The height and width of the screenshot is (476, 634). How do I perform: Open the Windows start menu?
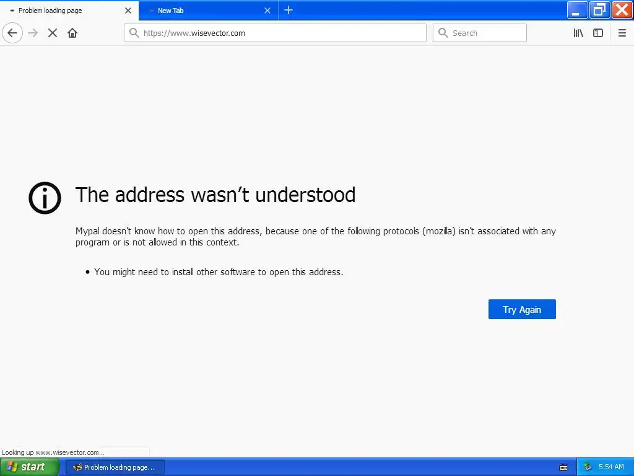[29, 467]
